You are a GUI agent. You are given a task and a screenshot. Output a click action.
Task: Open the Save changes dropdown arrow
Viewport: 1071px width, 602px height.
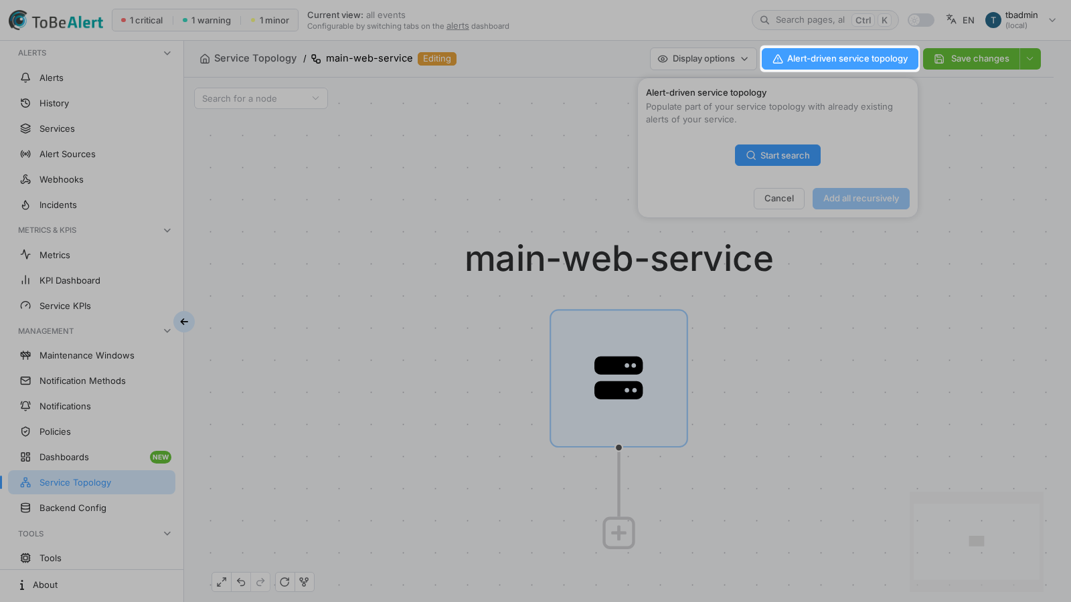1030,59
